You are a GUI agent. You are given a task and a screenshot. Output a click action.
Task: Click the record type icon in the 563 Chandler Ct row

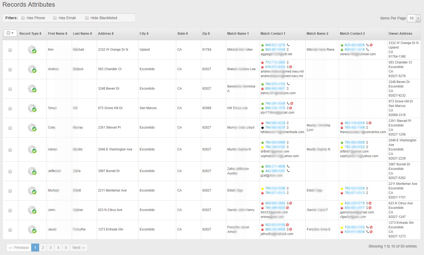(32, 69)
